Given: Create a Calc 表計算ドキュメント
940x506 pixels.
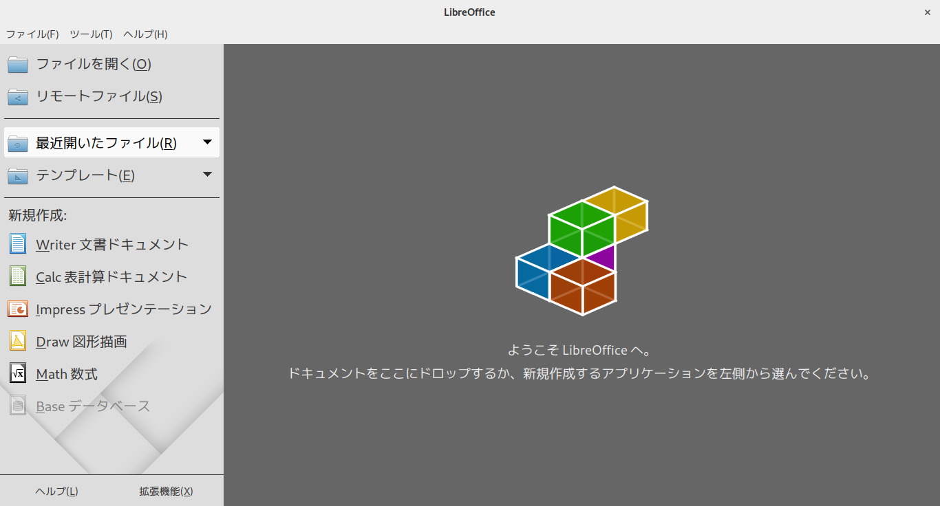Looking at the screenshot, I should pos(112,276).
